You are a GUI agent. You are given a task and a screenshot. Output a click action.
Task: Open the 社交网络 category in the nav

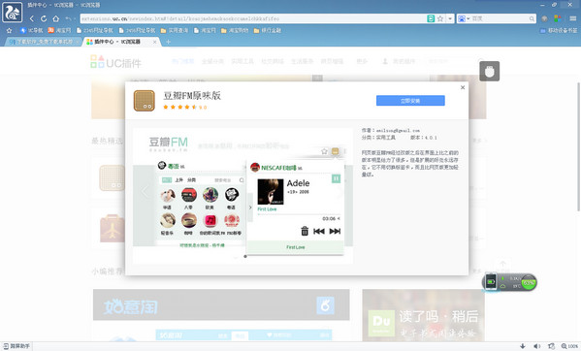click(273, 61)
